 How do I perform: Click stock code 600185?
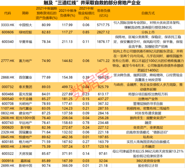click(8, 142)
